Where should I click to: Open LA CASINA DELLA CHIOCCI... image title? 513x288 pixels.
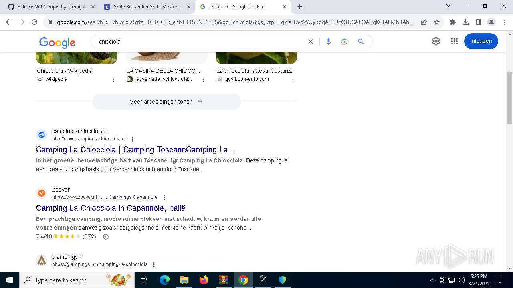(164, 71)
